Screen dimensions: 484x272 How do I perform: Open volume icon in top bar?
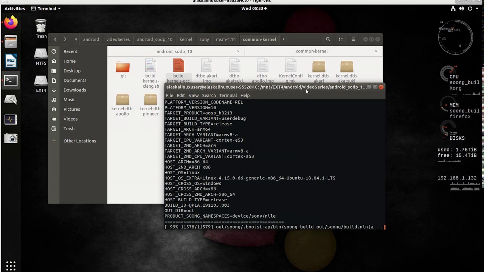[x=461, y=8]
